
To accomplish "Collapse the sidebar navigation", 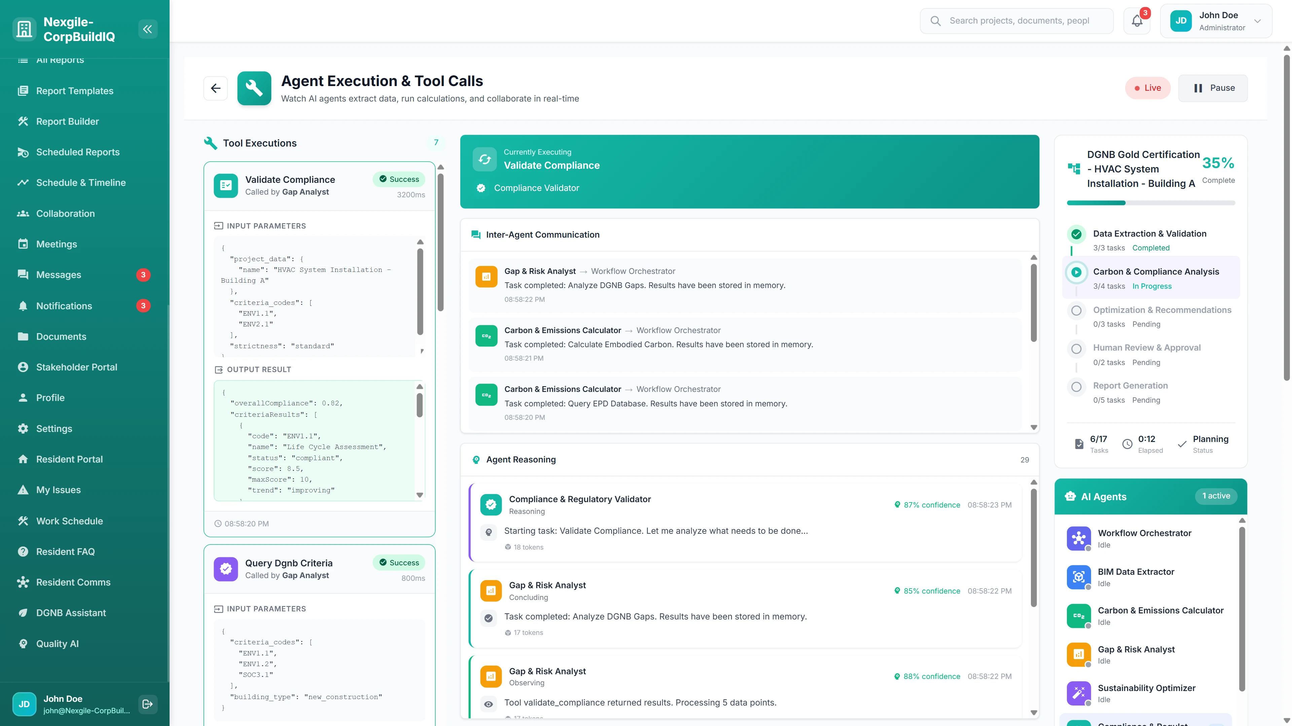I will (x=147, y=29).
